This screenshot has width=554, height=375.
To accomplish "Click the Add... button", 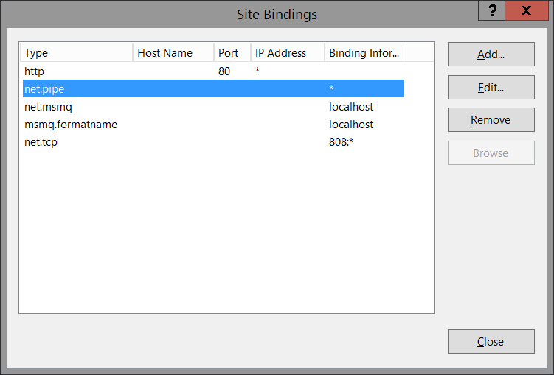I will click(x=491, y=54).
